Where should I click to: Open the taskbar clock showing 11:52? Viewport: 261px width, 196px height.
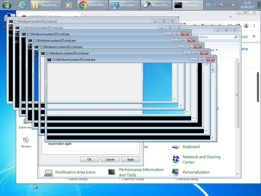click(247, 5)
